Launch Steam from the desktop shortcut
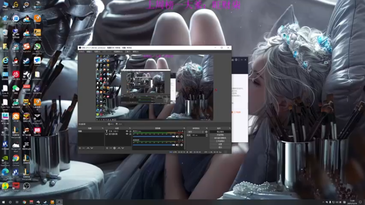This screenshot has height=205, width=365. [26, 61]
